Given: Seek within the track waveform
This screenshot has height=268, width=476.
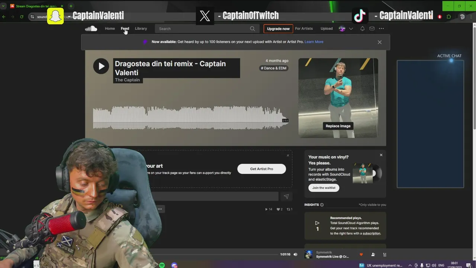Looking at the screenshot, I should [190, 118].
